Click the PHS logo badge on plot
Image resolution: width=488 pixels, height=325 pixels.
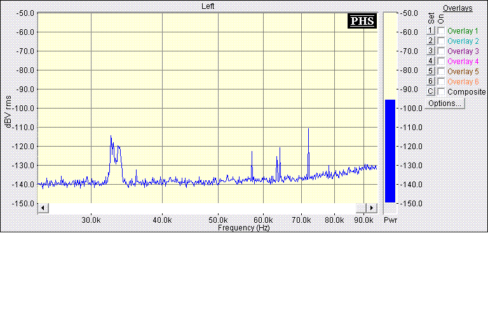pyautogui.click(x=362, y=21)
